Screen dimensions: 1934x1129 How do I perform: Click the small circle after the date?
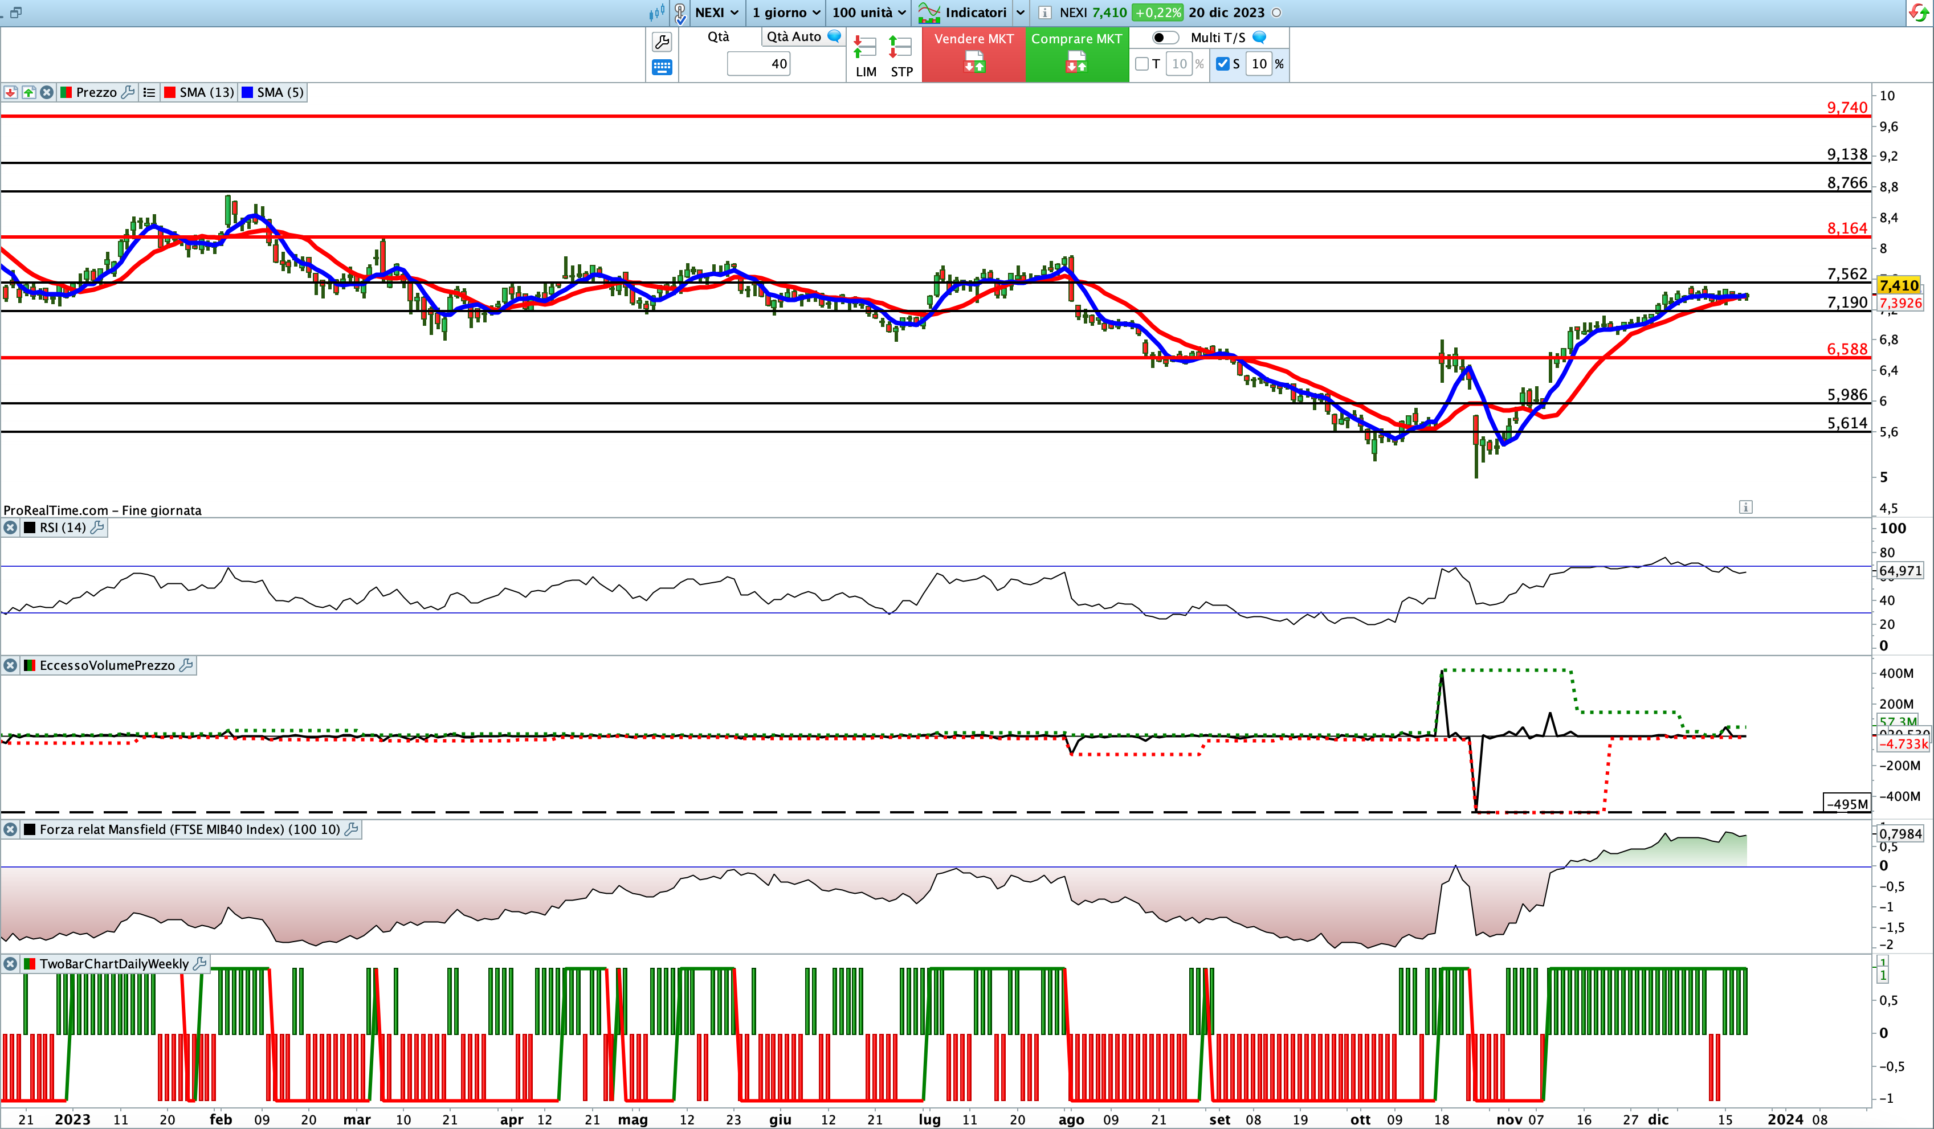point(1276,13)
